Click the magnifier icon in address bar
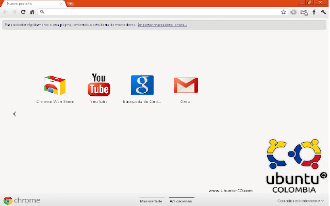Image resolution: width=330 pixels, height=206 pixels. click(42, 12)
